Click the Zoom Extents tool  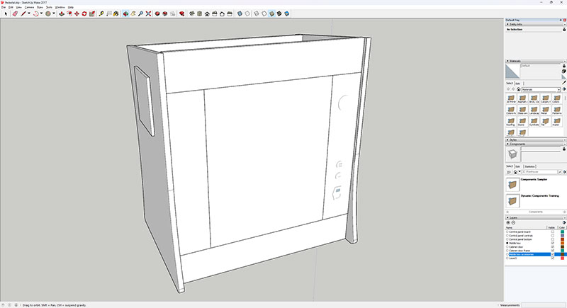point(148,13)
